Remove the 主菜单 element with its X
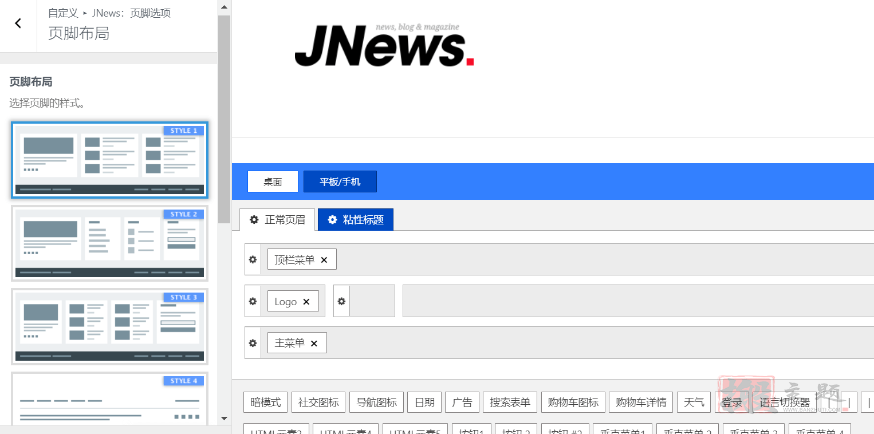This screenshot has height=434, width=874. [x=314, y=344]
